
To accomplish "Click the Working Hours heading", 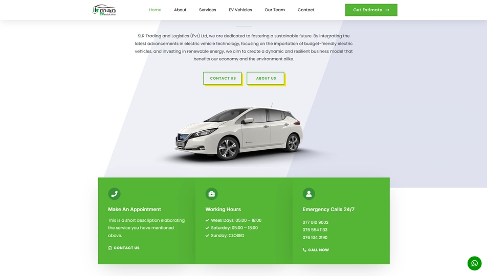I will tap(223, 209).
